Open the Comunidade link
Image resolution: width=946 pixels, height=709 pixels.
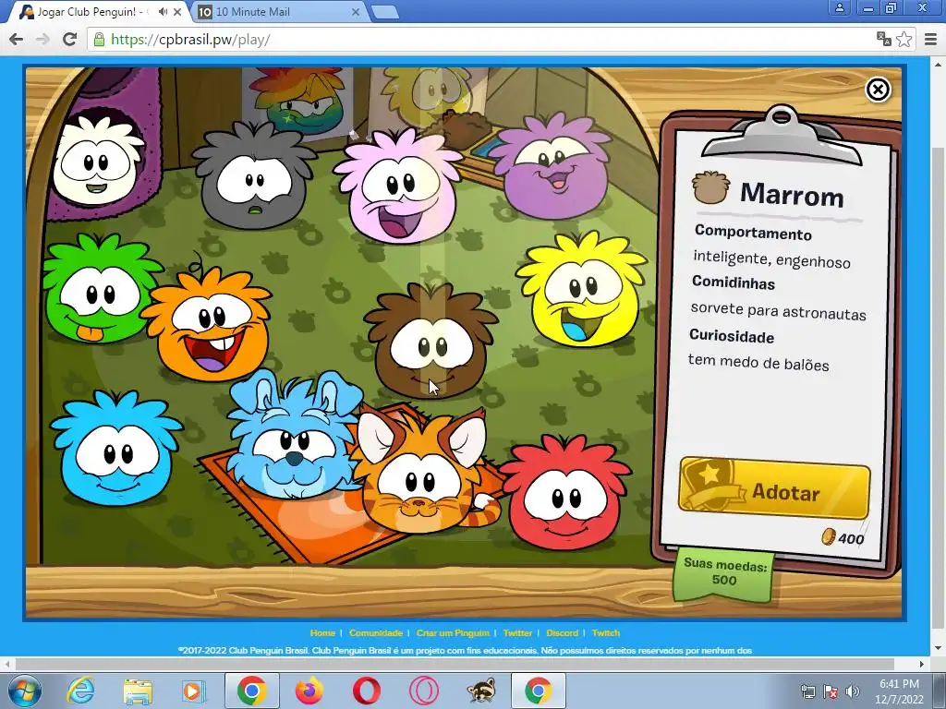click(375, 633)
